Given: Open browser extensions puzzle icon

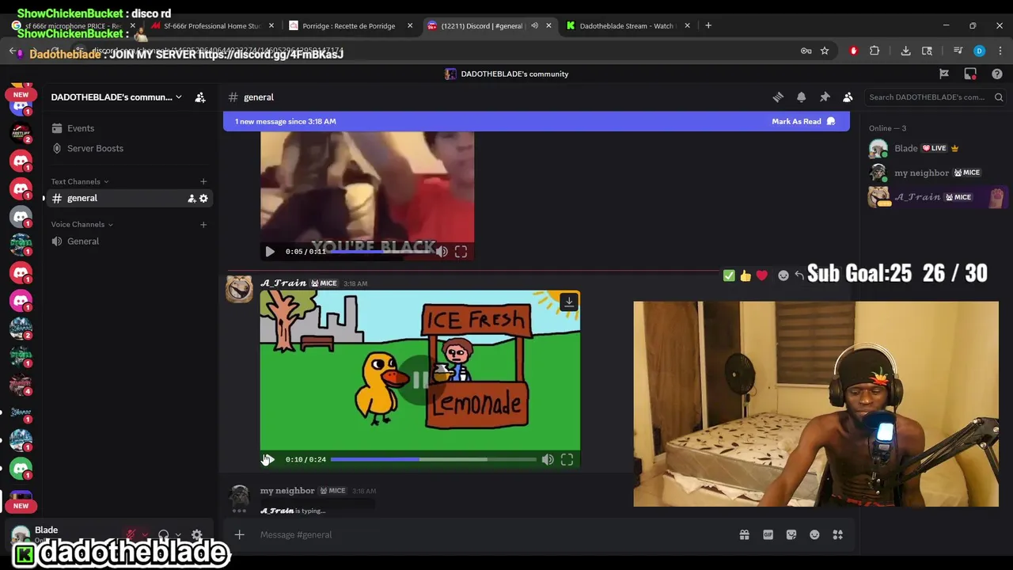Looking at the screenshot, I should 875,51.
